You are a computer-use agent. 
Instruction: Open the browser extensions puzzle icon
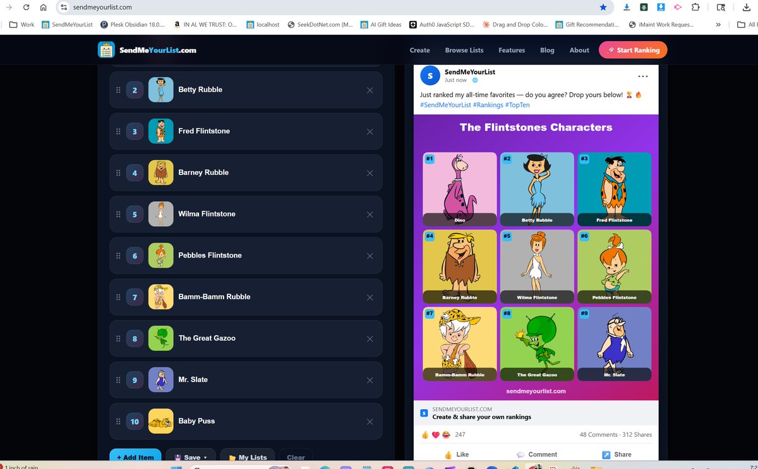[695, 8]
